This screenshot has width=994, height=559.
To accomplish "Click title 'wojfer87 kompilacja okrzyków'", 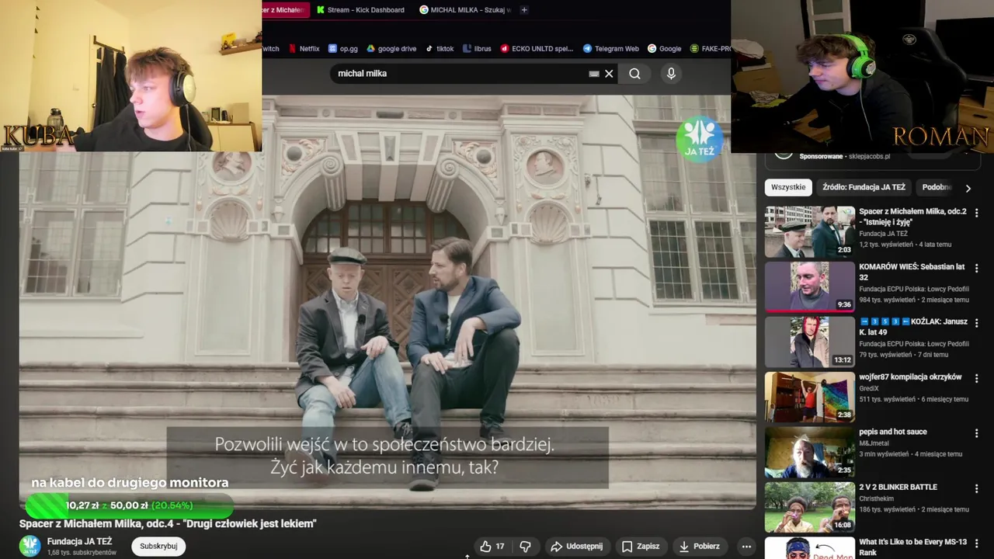I will click(910, 377).
